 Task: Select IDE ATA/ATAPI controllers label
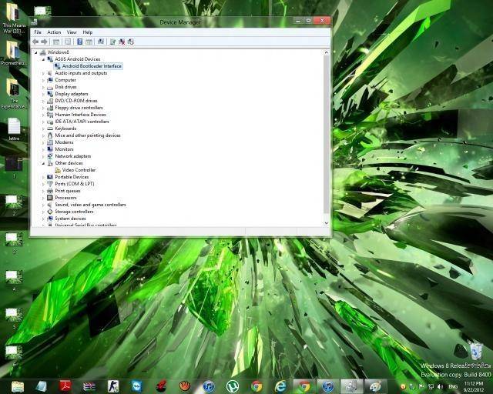[82, 122]
